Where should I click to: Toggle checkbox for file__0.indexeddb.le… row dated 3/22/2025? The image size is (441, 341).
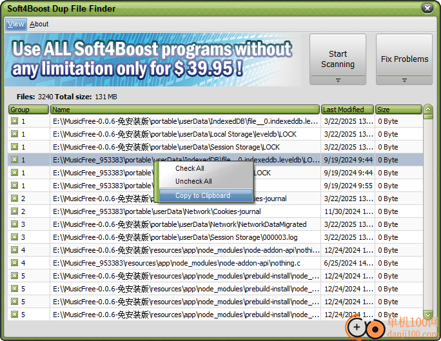14,121
